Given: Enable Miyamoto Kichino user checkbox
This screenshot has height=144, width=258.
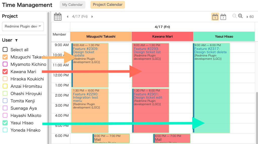Looking at the screenshot, I should click(5, 64).
